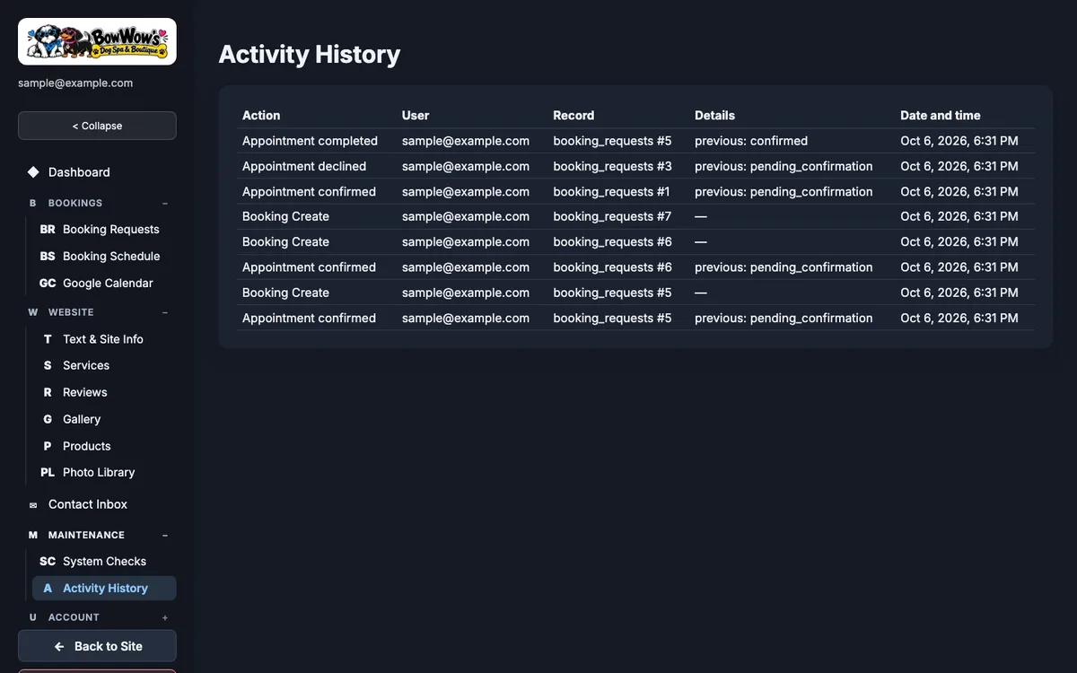
Task: Click the GC badge icon
Action: (x=48, y=284)
